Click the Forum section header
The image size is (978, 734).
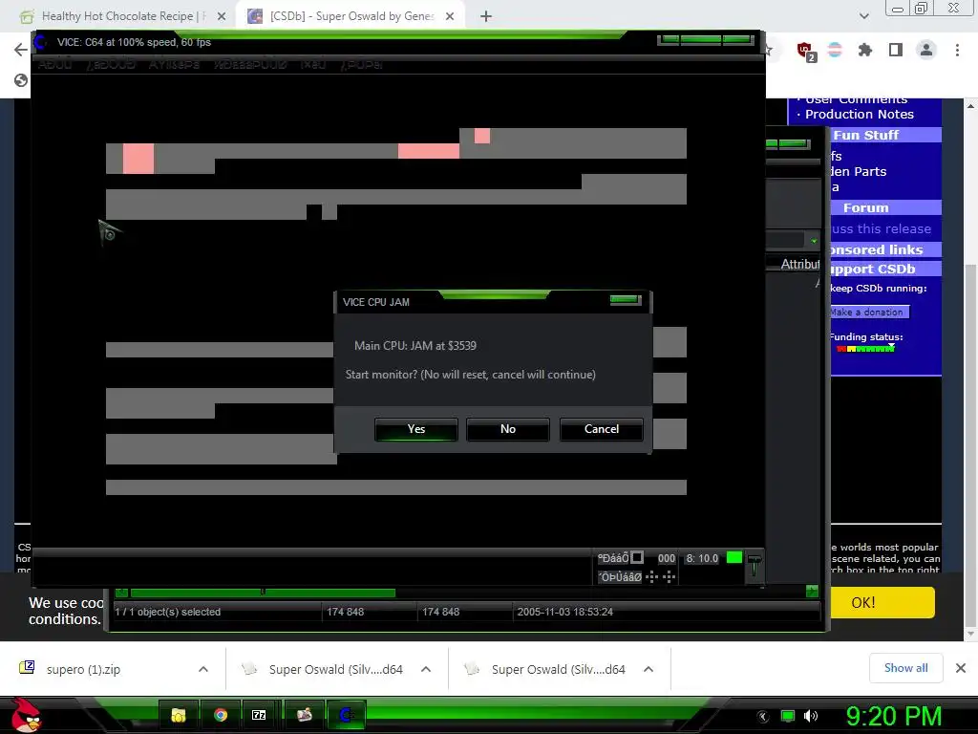(x=885, y=207)
